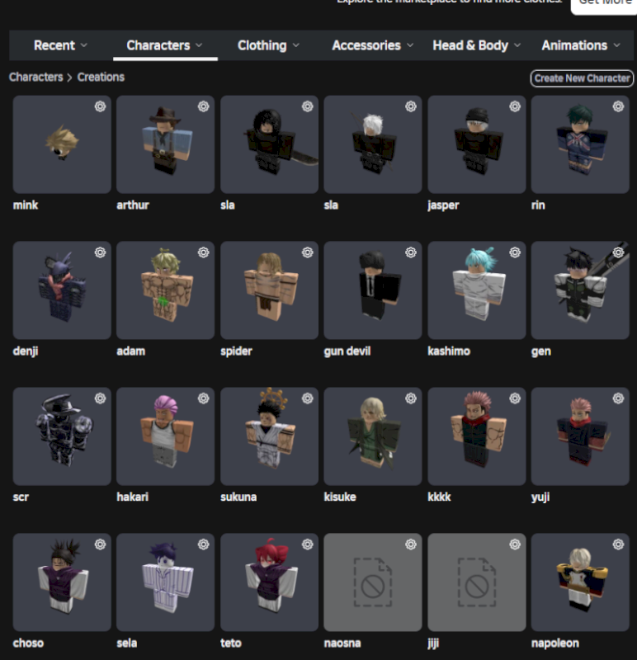637x660 pixels.
Task: Select the arthur cowboy character thumbnail
Action: click(166, 144)
